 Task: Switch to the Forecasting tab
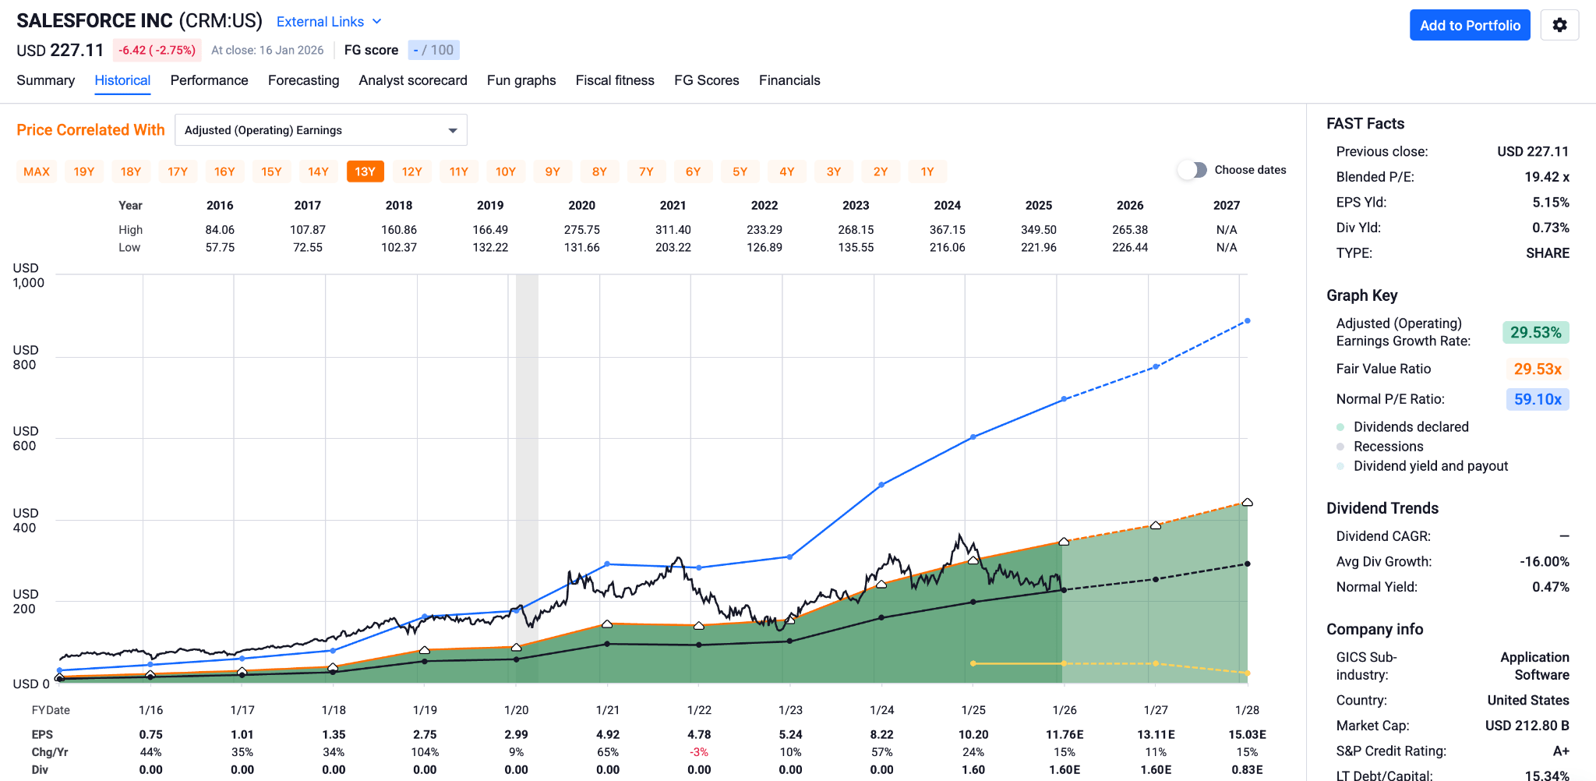tap(303, 80)
